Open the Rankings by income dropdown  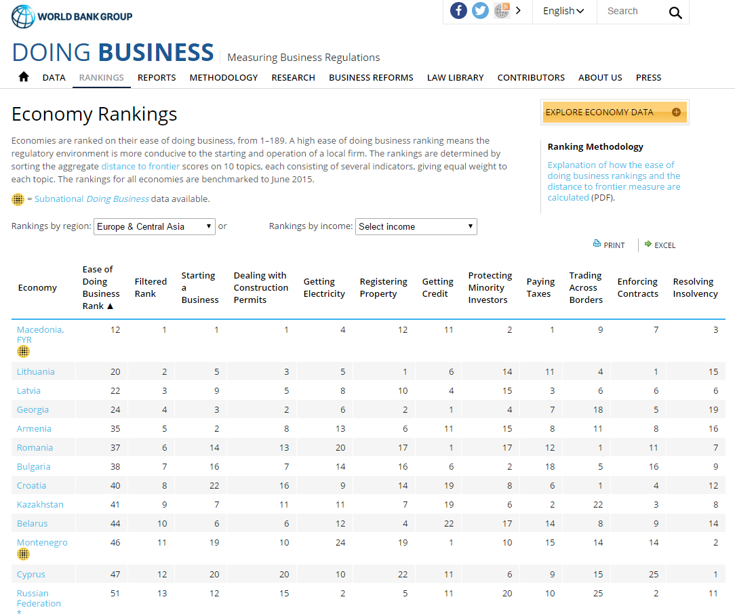point(416,226)
